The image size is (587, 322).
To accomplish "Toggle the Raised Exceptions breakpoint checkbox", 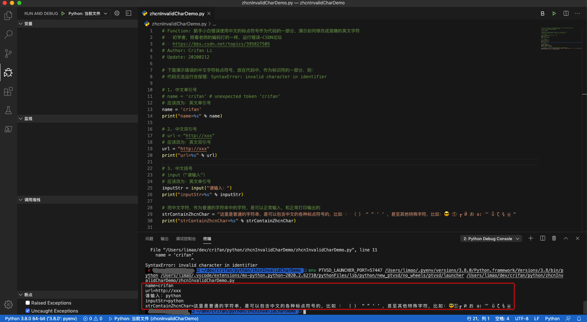I will 28,303.
